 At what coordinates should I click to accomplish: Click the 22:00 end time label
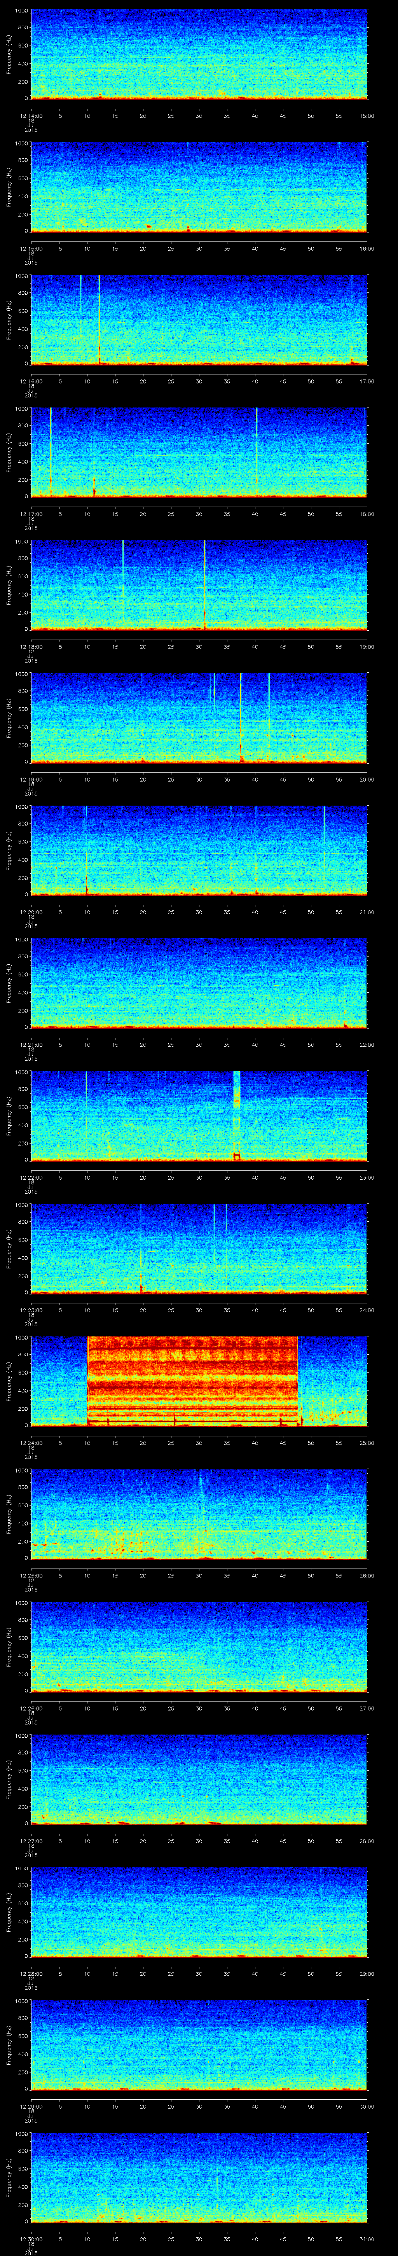pyautogui.click(x=367, y=1045)
